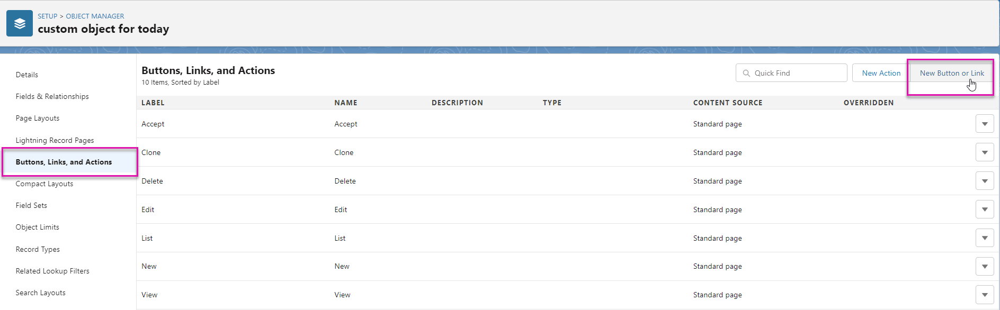Expand the Edit row actions arrow
The height and width of the screenshot is (310, 1000).
(x=984, y=209)
